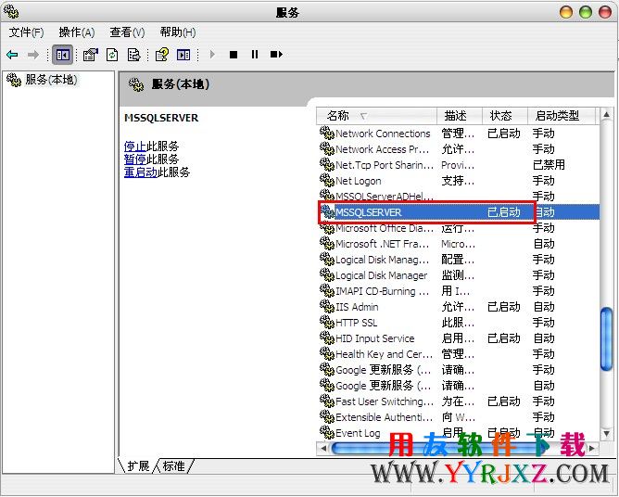Select the Extensible Authenti... service
Image resolution: width=619 pixels, height=497 pixels.
459,417
